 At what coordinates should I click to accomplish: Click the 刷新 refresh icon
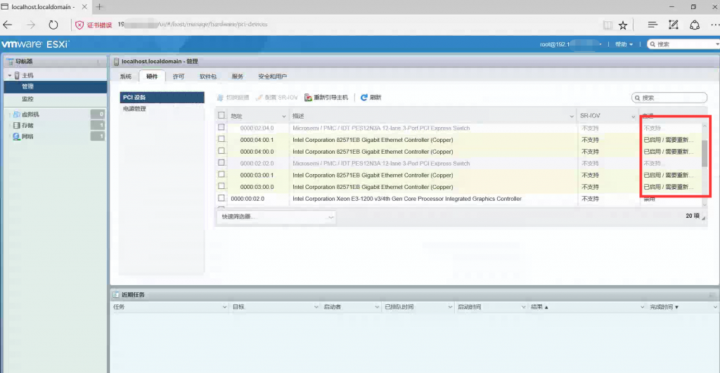pyautogui.click(x=364, y=98)
